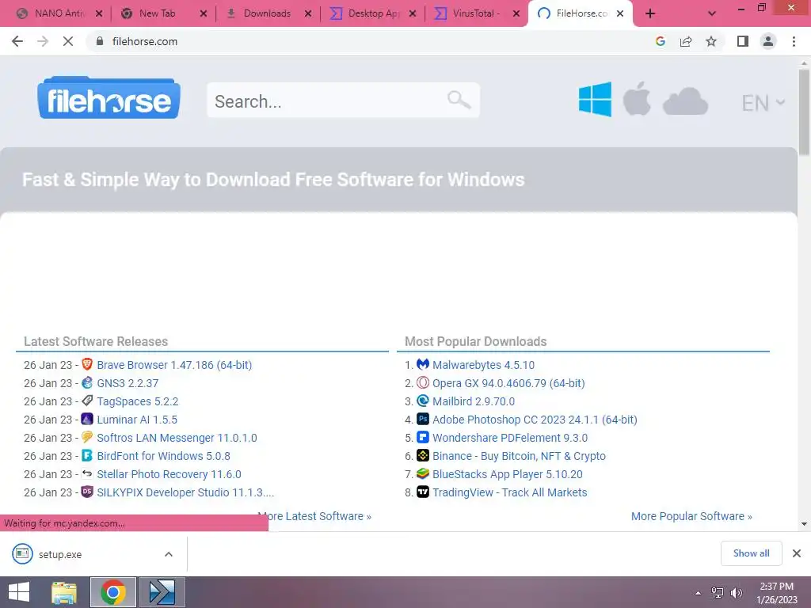
Task: Click the Opera GX icon
Action: click(423, 382)
